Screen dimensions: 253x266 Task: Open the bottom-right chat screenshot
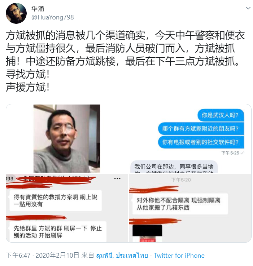click(190, 208)
